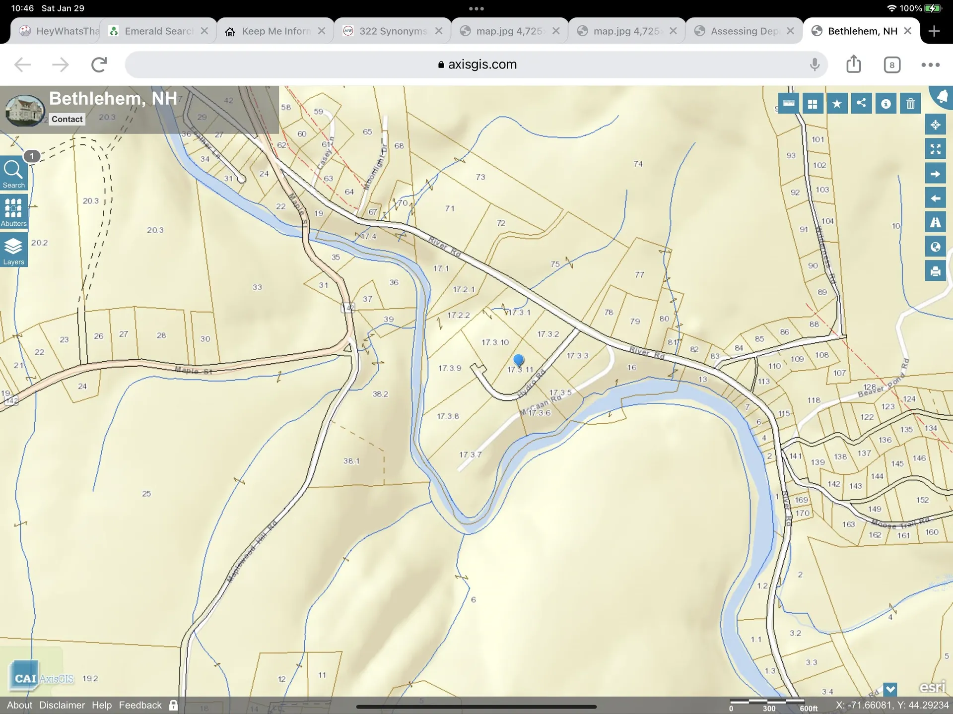Switch to the HeyWhatsThat browser tab
This screenshot has height=714, width=953.
pos(59,31)
